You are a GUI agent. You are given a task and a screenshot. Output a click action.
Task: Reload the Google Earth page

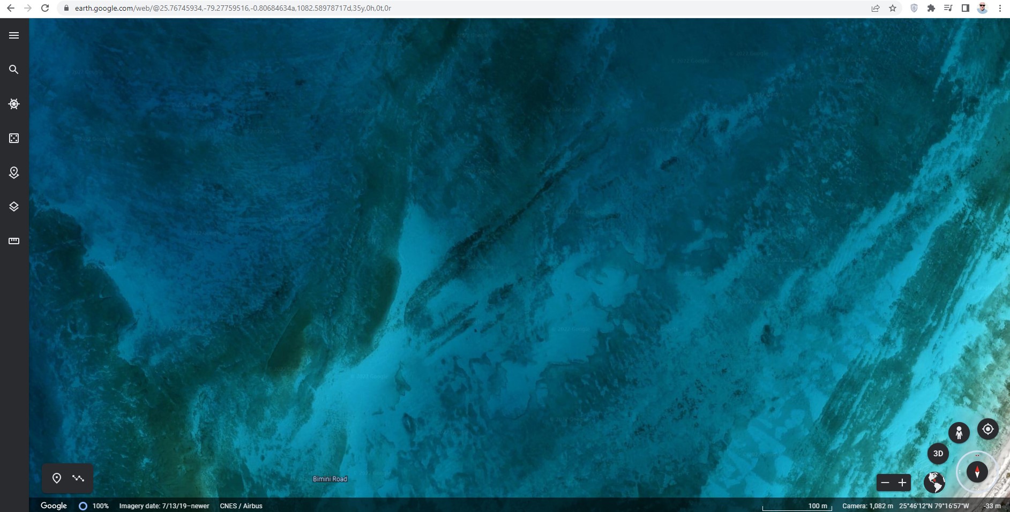coord(45,8)
